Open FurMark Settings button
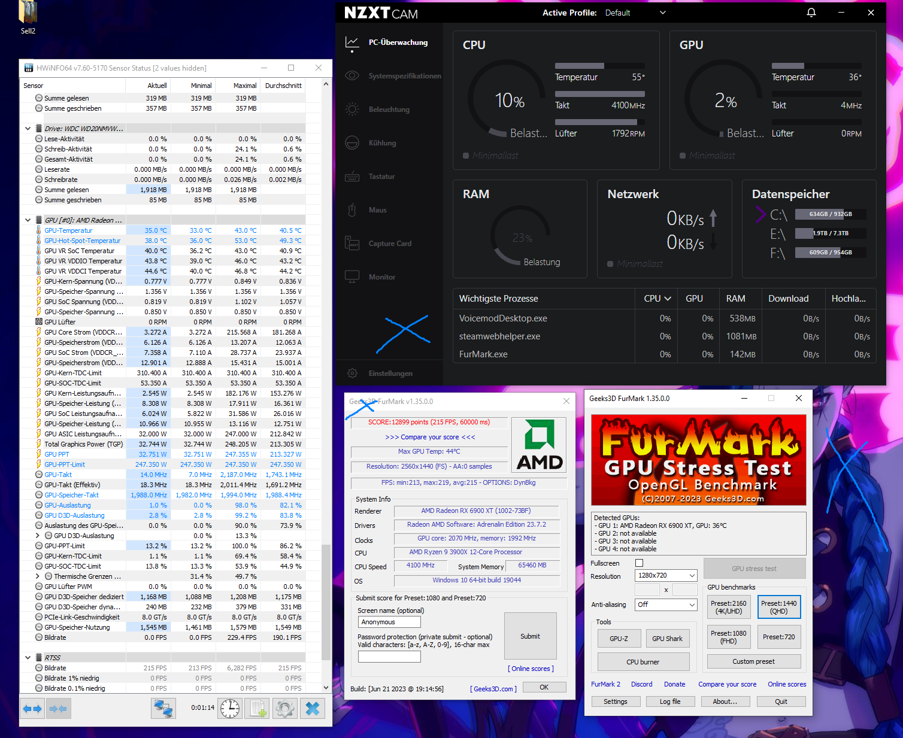 [x=616, y=701]
